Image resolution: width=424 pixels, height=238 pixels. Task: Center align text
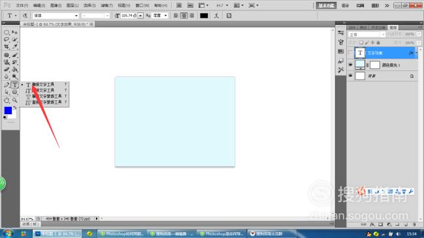pyautogui.click(x=184, y=16)
